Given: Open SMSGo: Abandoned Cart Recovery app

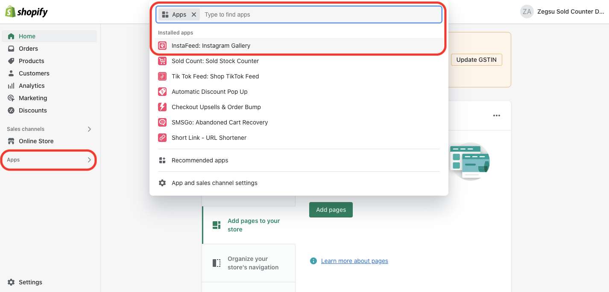Looking at the screenshot, I should (220, 122).
